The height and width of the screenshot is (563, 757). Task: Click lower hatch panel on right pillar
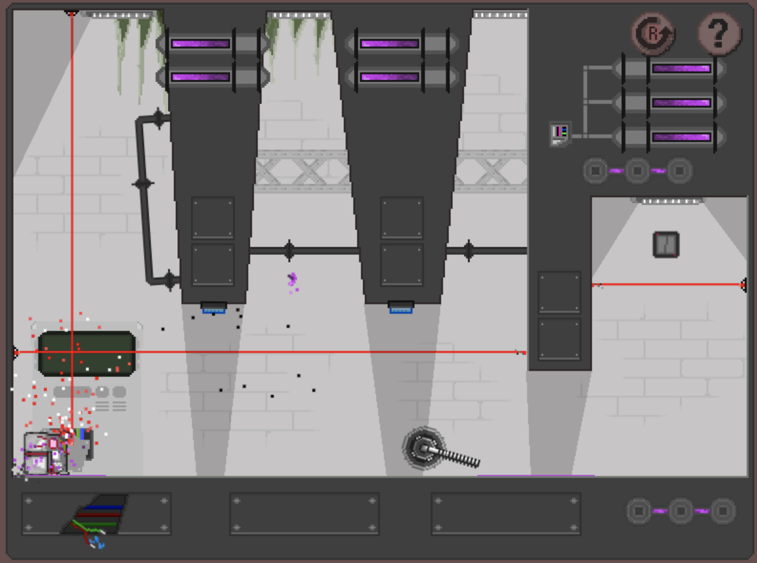tap(402, 264)
